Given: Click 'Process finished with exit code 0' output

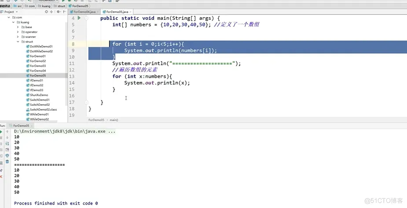Looking at the screenshot, I should pos(56,203).
